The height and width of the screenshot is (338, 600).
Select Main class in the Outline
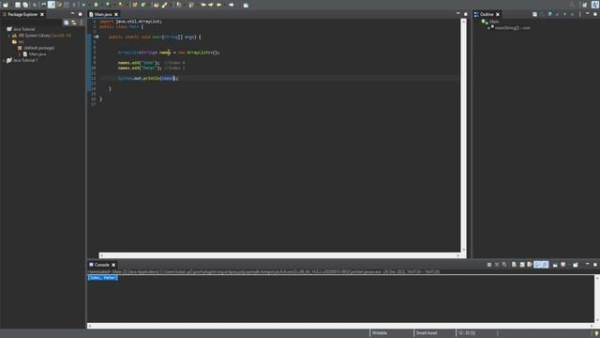click(x=494, y=22)
